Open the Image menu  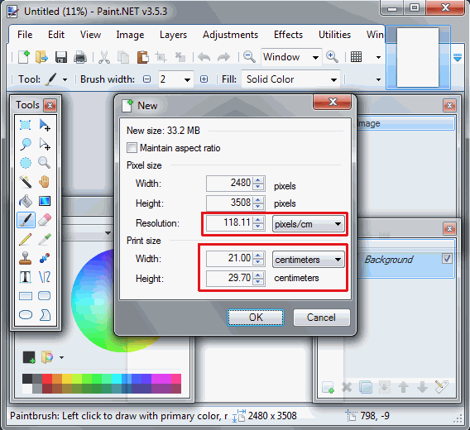pos(130,35)
